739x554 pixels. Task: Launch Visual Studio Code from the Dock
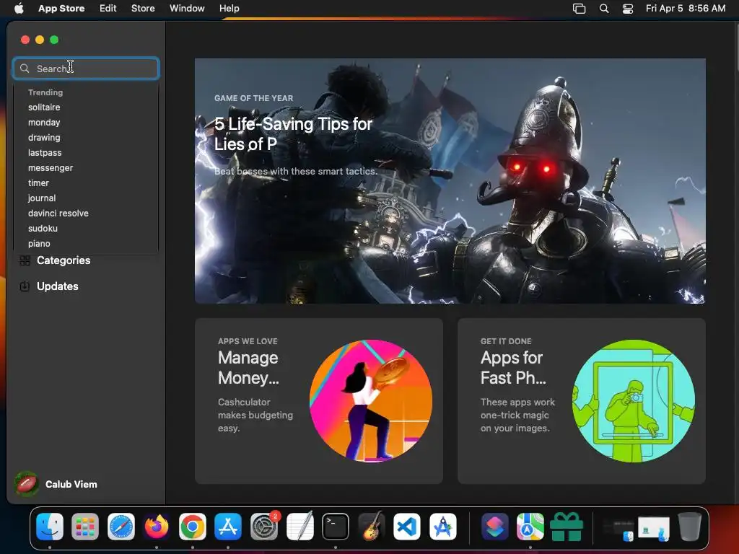(407, 526)
